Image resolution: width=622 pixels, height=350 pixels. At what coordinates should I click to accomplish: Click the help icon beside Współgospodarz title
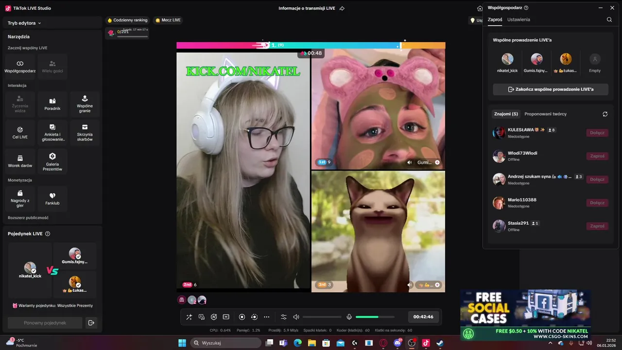click(526, 8)
